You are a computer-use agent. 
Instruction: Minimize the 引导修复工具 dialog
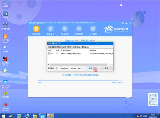click(97, 43)
